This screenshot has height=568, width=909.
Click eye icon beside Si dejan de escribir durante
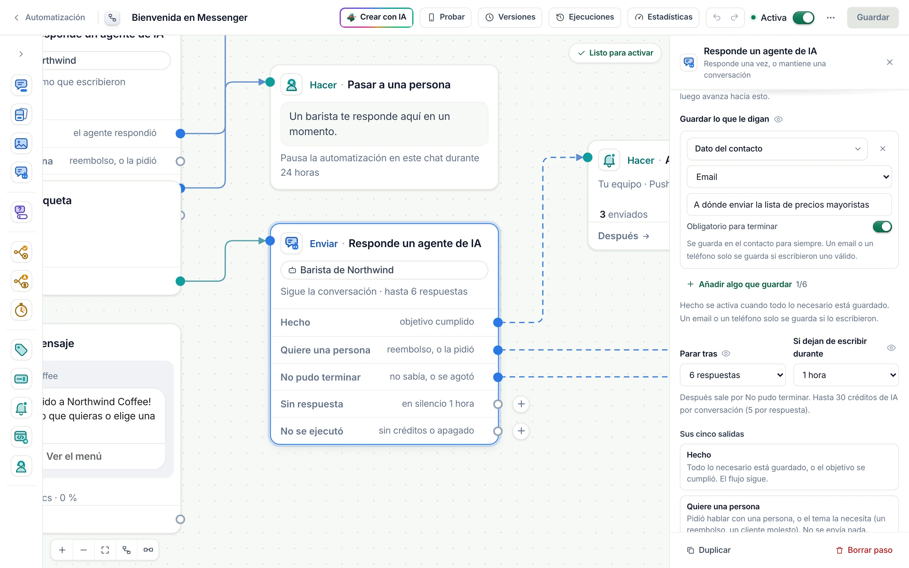click(x=891, y=347)
